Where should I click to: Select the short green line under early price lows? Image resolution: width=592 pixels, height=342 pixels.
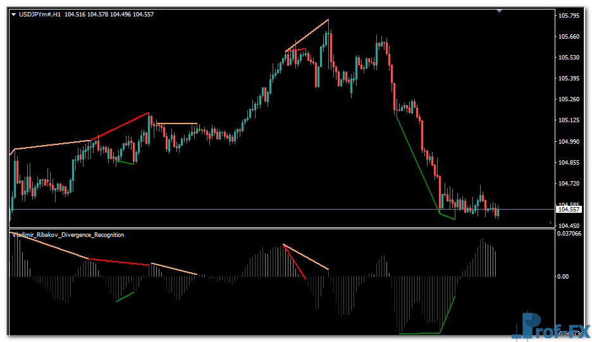(125, 162)
